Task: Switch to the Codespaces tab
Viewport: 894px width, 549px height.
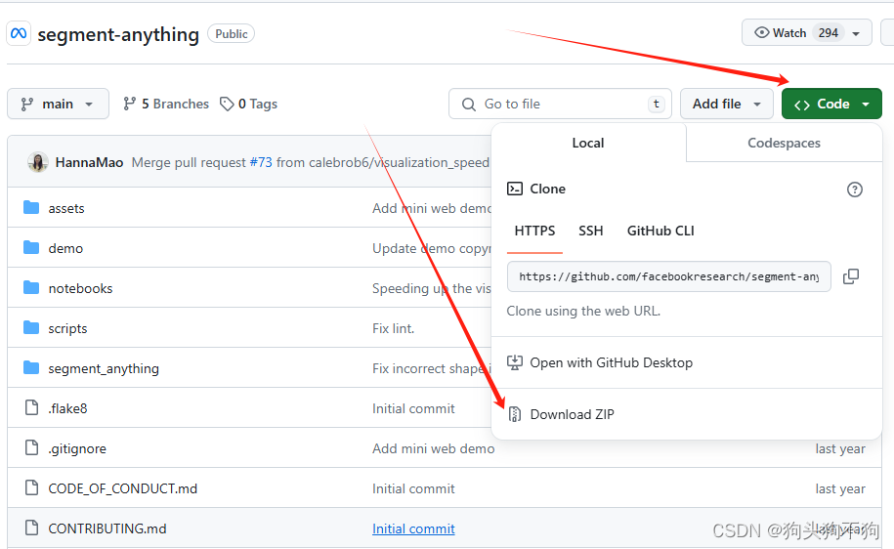Action: [784, 143]
